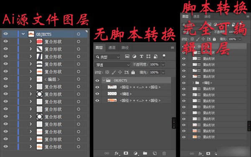Open panel menu icon of 无脚本转换 layers panel
This screenshot has height=157, width=251.
[x=172, y=48]
